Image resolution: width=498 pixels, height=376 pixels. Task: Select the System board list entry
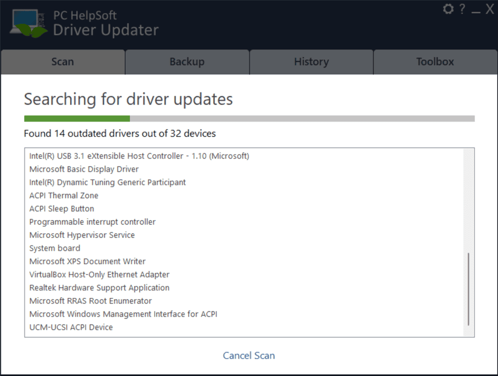54,248
